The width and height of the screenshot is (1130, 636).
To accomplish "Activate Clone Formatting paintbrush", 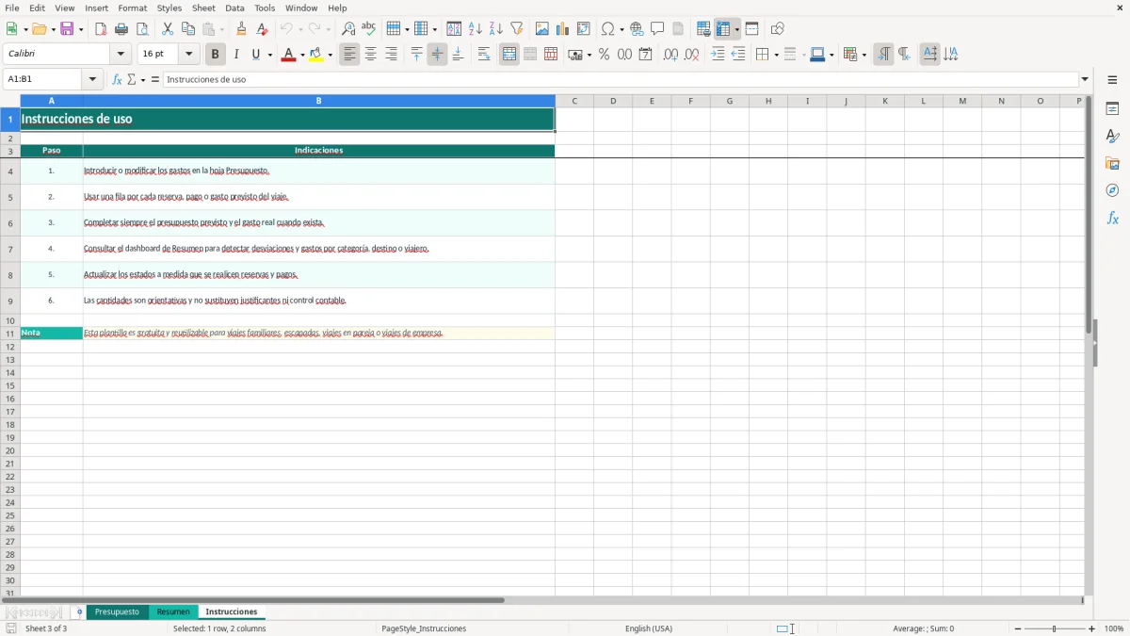I will [x=242, y=29].
